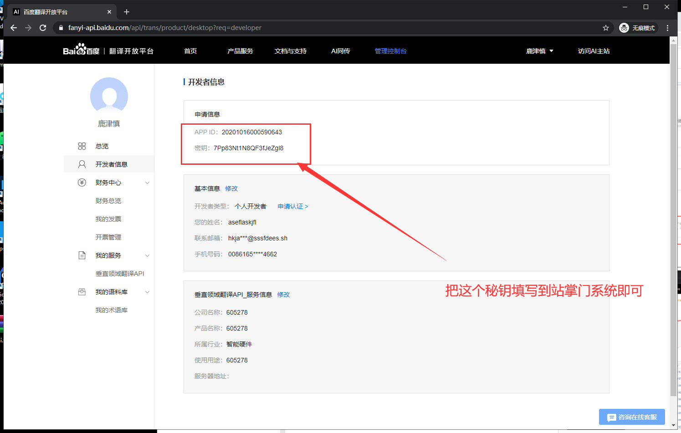Image resolution: width=681 pixels, height=433 pixels.
Task: Click the name value aseflaskjfl
Action: click(x=242, y=222)
